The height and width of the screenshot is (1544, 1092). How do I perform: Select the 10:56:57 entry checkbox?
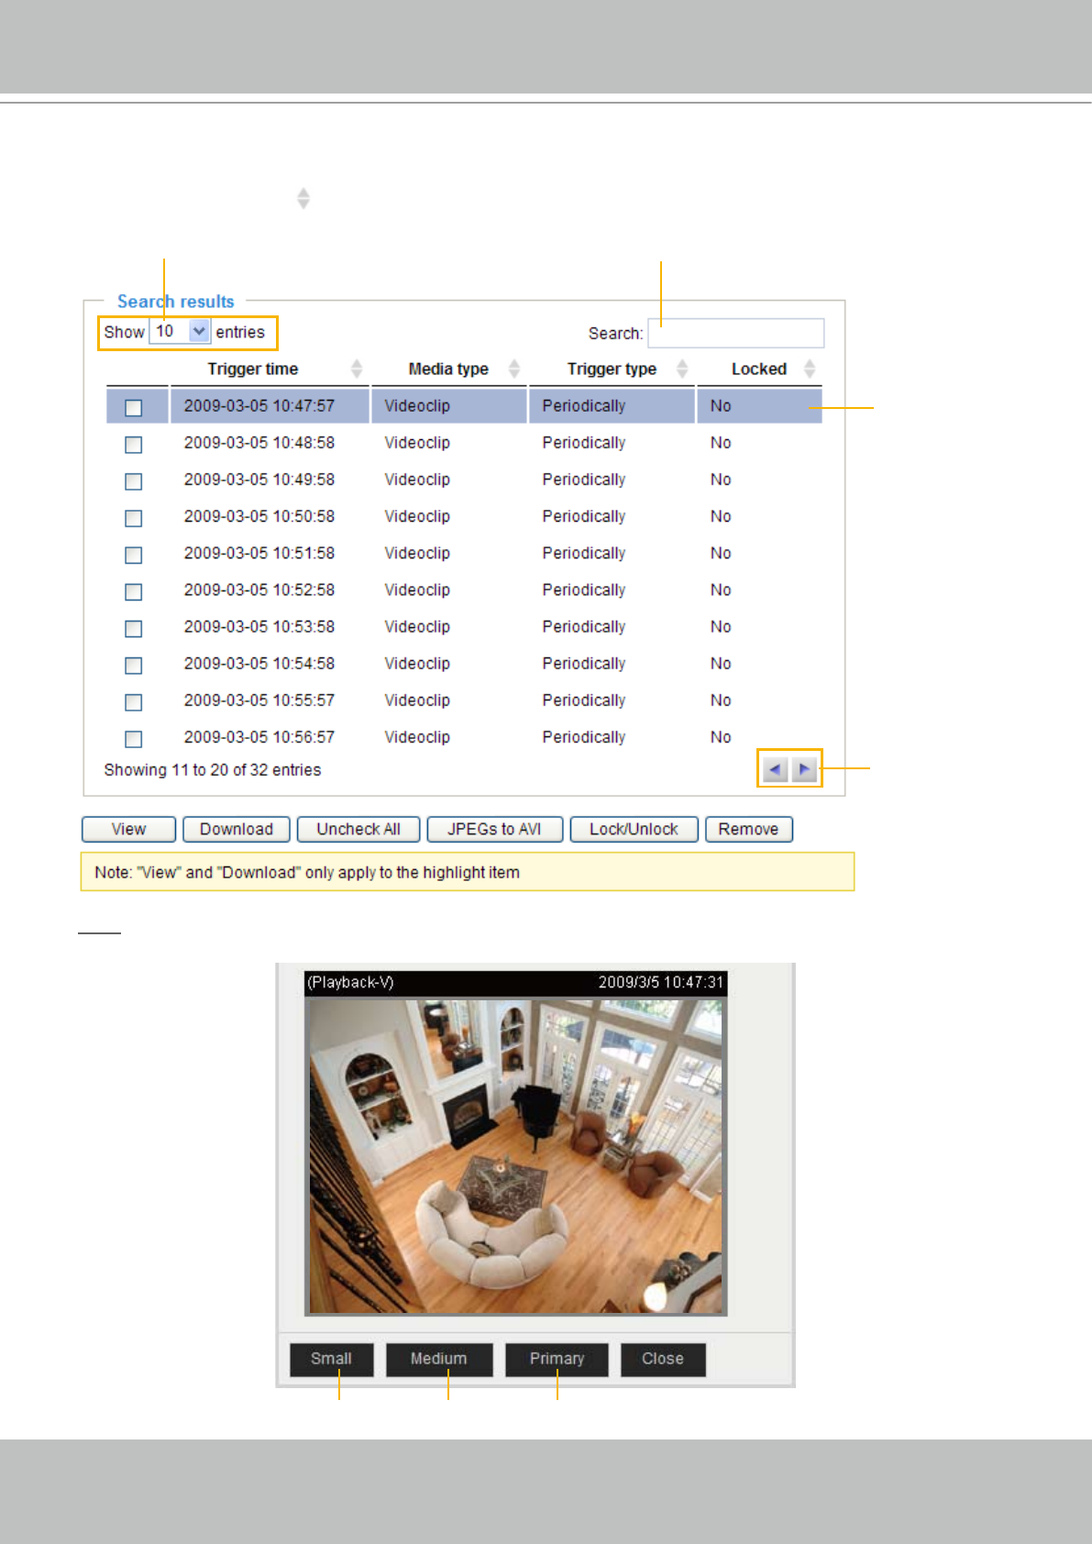click(x=134, y=738)
